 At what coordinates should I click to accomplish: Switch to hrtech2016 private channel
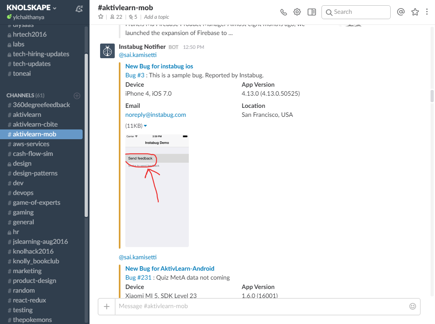click(x=42, y=35)
